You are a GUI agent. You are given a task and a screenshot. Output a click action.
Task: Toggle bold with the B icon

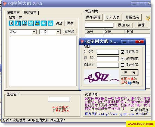[11, 23]
